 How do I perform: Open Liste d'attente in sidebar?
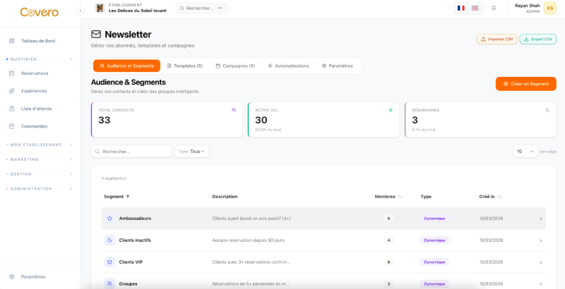coord(36,109)
